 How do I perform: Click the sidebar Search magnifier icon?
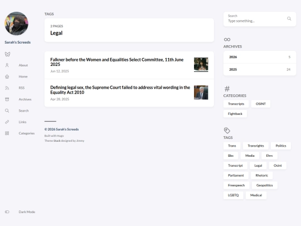7,110
